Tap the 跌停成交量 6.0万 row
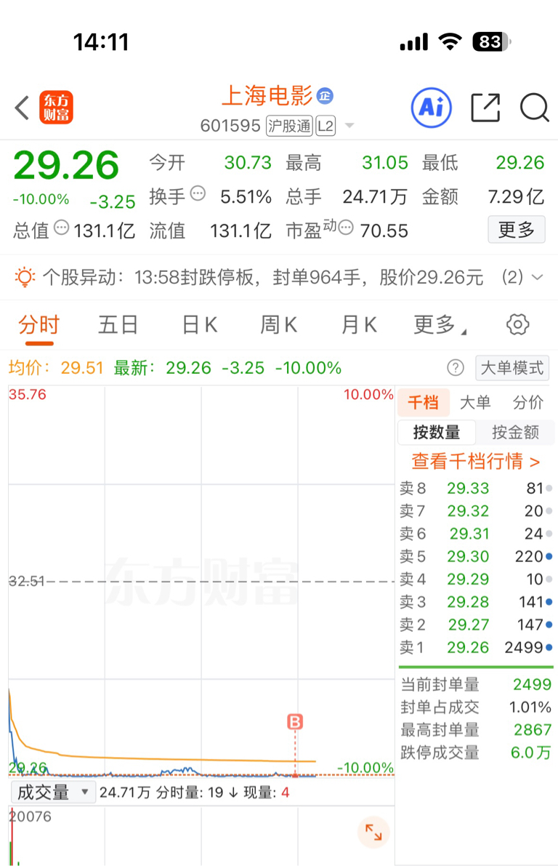 476,753
